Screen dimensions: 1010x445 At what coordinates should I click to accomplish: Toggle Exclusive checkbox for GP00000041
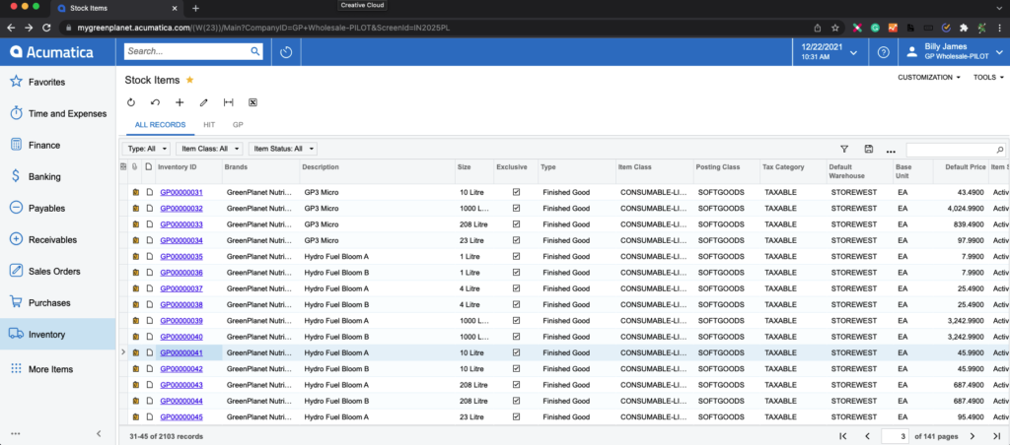516,352
